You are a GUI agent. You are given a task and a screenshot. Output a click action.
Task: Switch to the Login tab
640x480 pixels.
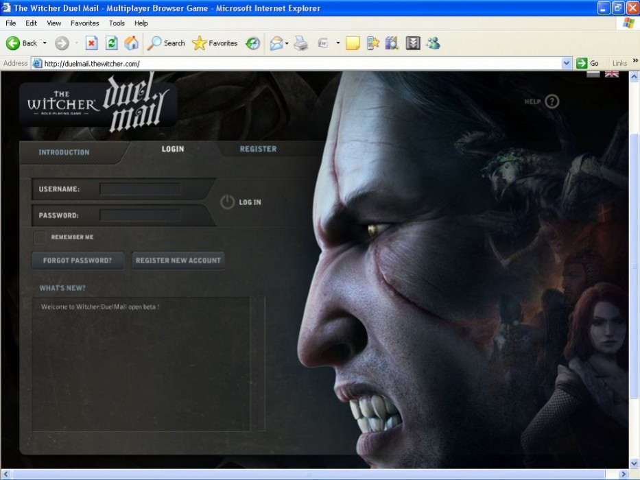(173, 149)
